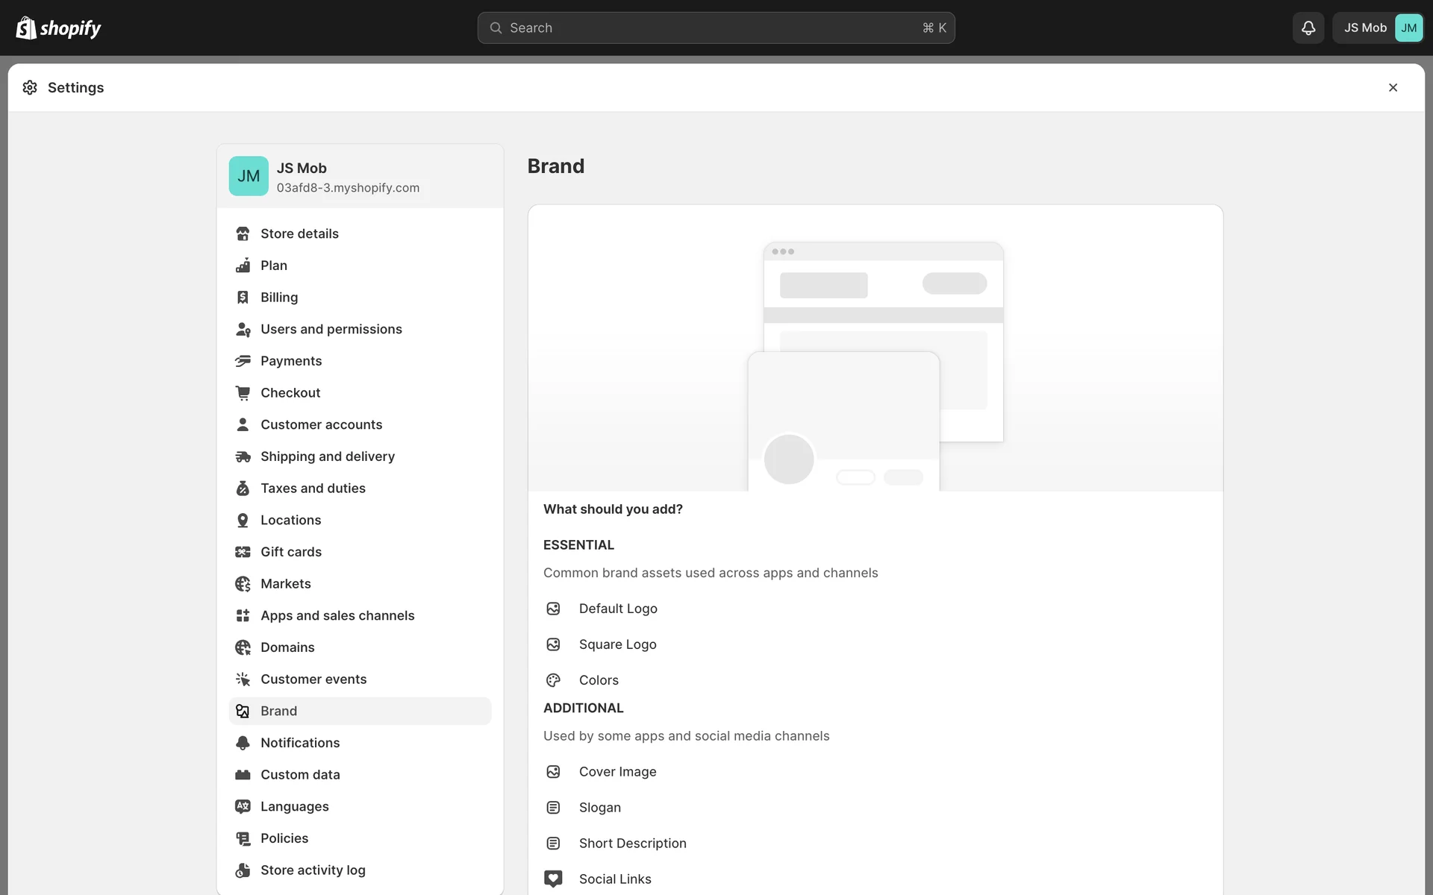Click the Short Description entry
The width and height of the screenshot is (1433, 895).
click(632, 844)
